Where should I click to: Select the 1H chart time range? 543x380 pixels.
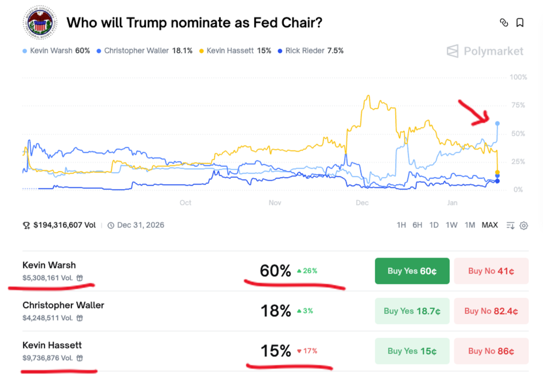click(x=401, y=225)
